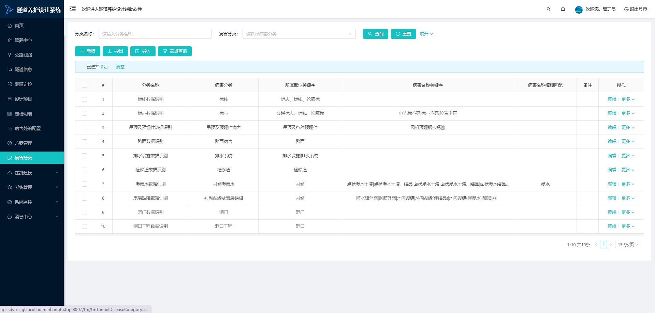Screen dimensions: 655x313
Task: Click the 分类名称 input field
Action: [x=155, y=34]
